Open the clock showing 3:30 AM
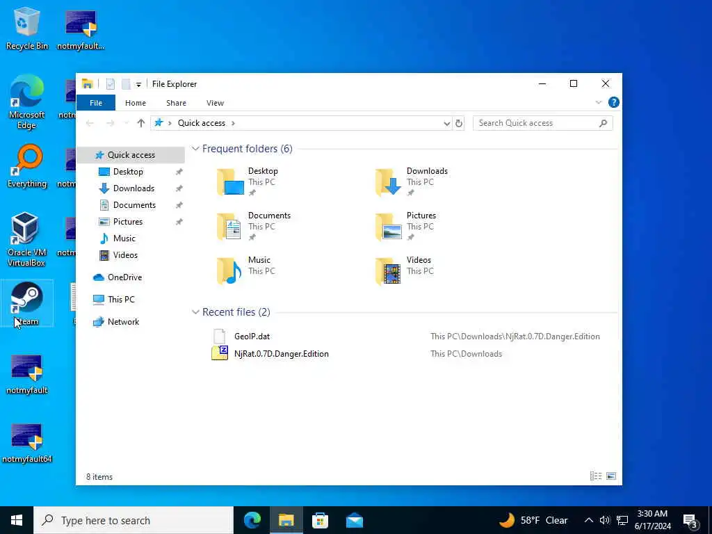 pos(652,520)
